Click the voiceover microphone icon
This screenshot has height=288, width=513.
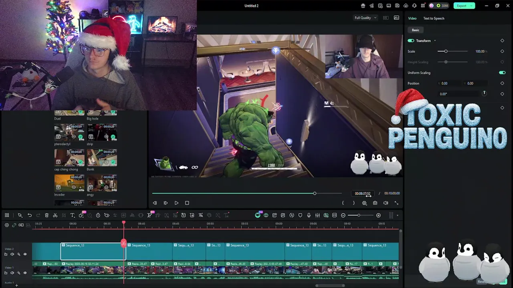tap(309, 215)
